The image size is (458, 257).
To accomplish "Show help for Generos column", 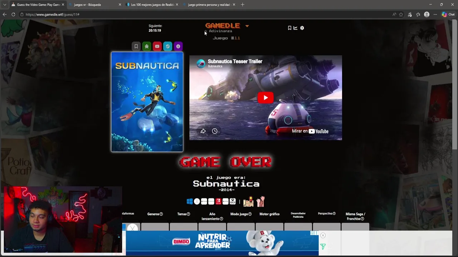I will click(161, 214).
